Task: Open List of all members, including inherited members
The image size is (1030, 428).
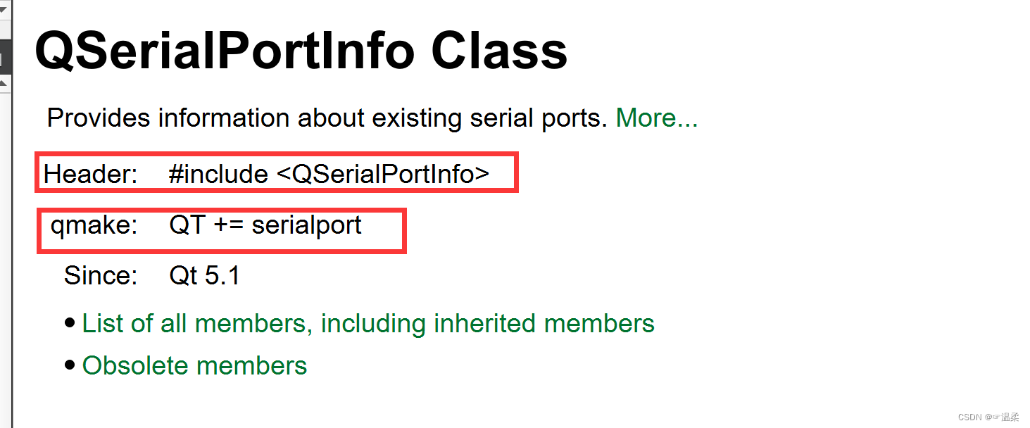Action: click(368, 324)
